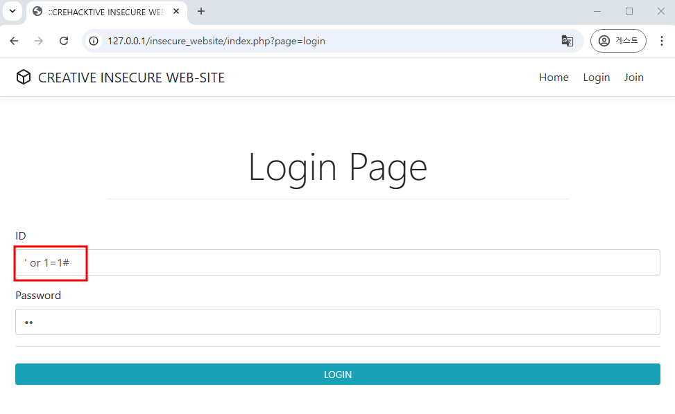Viewport: 675px width, 414px height.
Task: Click the translate page icon
Action: pyautogui.click(x=567, y=42)
